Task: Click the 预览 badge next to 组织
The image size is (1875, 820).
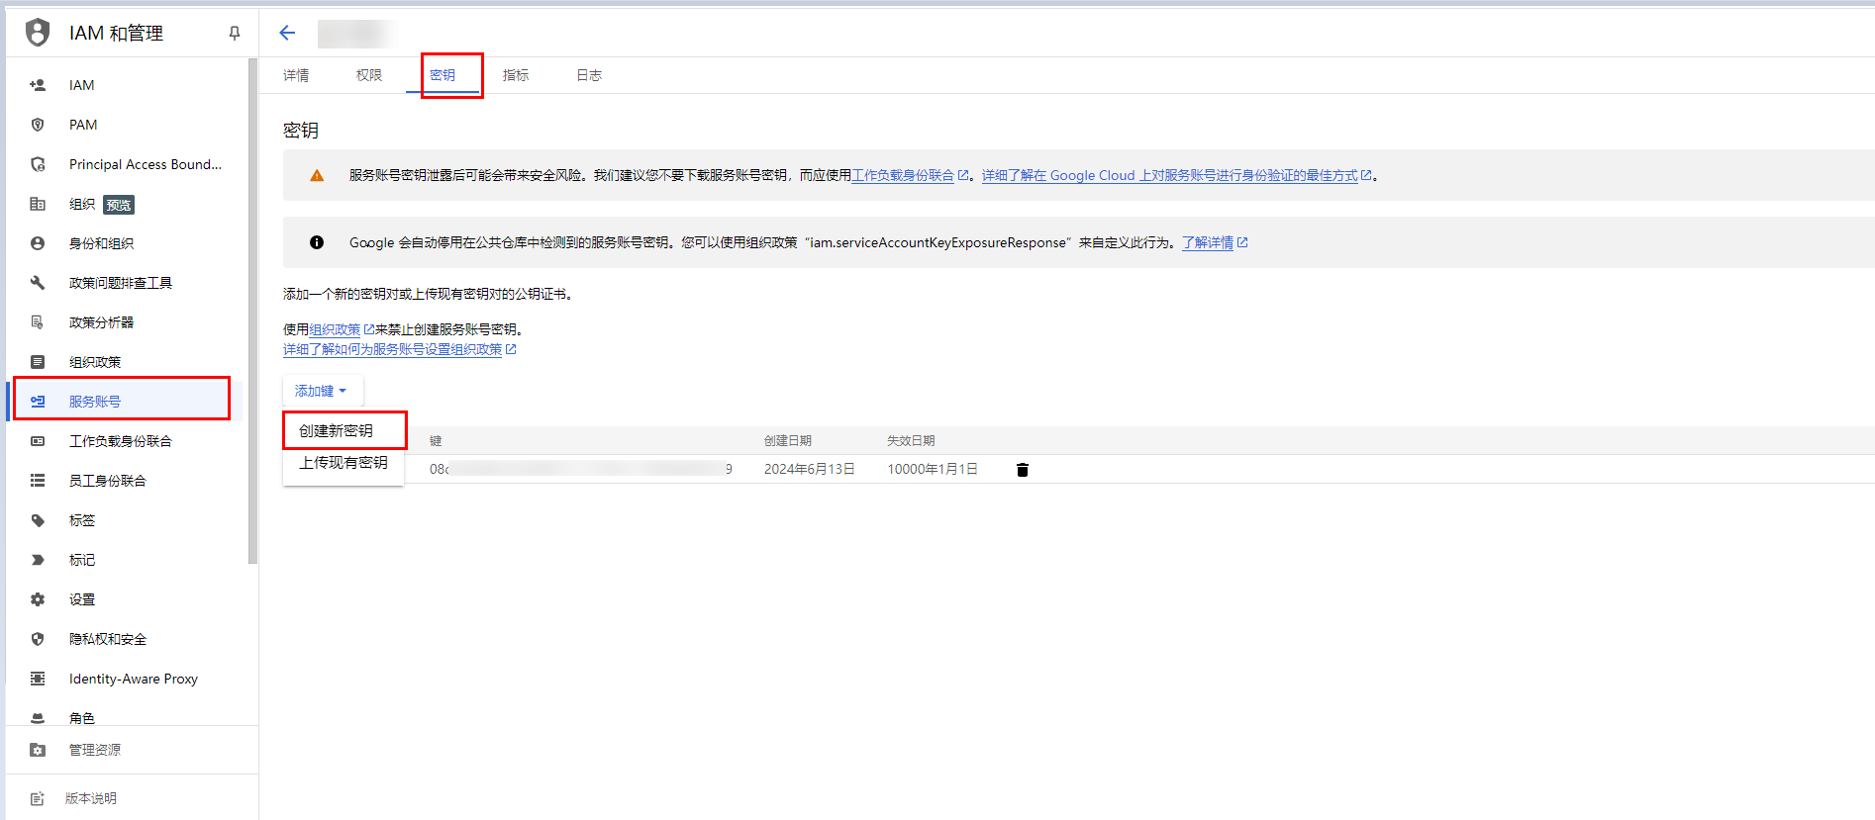Action: coord(119,205)
